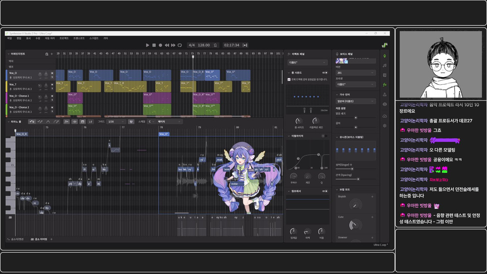Add a new track with plus icon
Viewport: 487px width, 274px height.
51,54
